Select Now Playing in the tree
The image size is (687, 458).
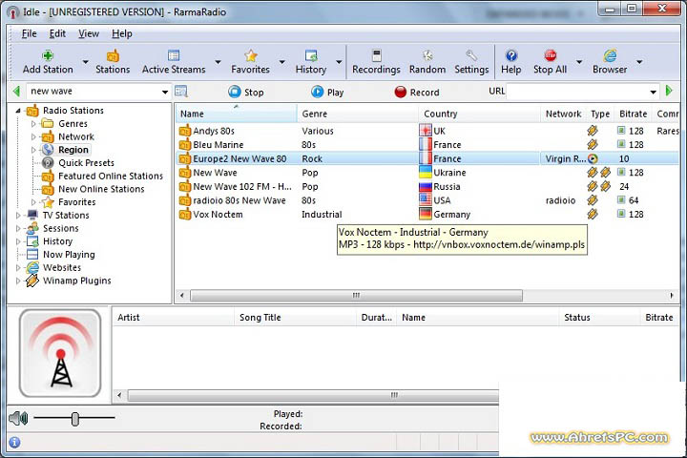(x=69, y=254)
